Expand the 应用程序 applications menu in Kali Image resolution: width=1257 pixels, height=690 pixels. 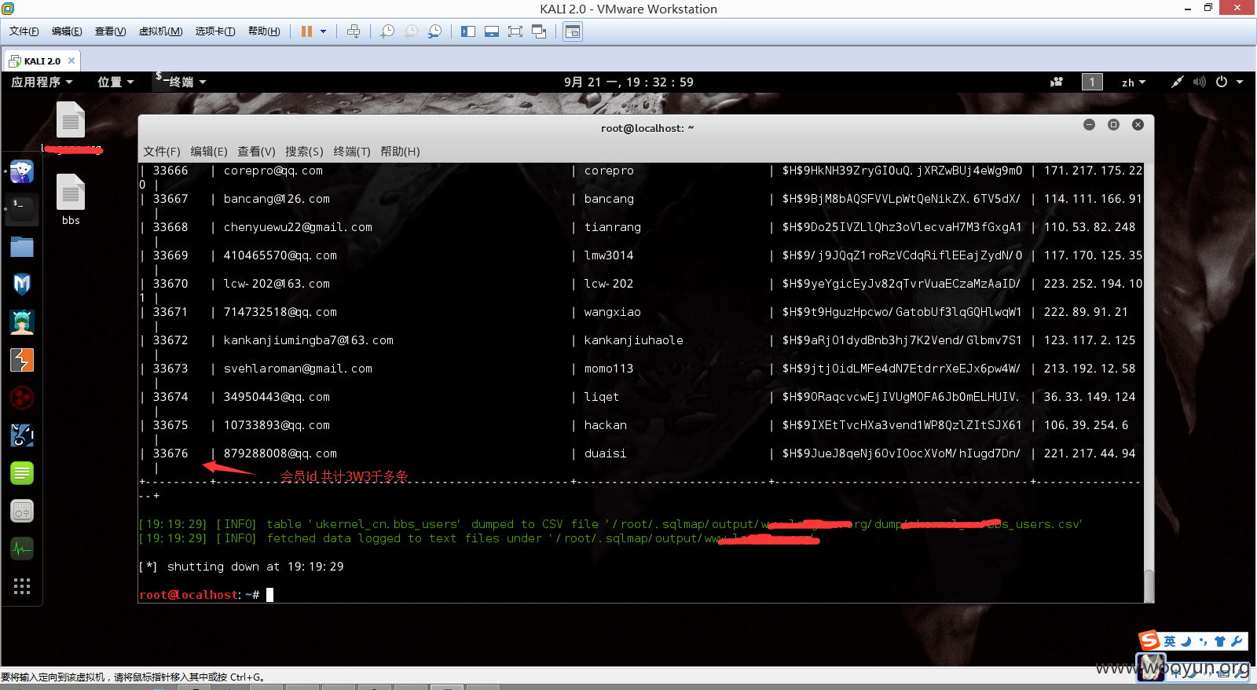42,82
